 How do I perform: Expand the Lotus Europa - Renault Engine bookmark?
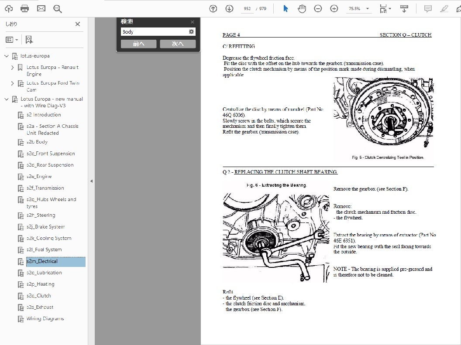(12, 68)
